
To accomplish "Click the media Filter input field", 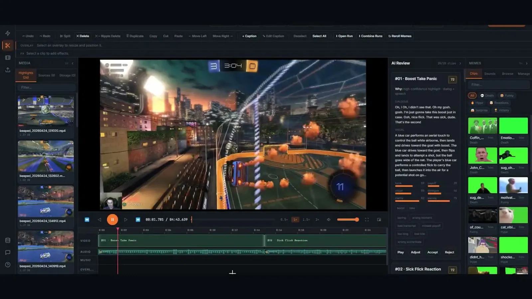I will pos(47,87).
